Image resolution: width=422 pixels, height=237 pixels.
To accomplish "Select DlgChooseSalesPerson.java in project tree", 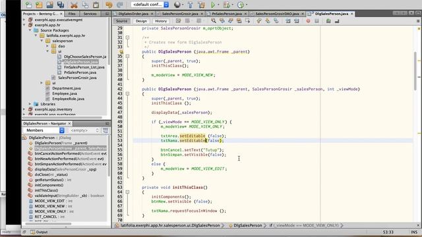I will click(x=85, y=57).
